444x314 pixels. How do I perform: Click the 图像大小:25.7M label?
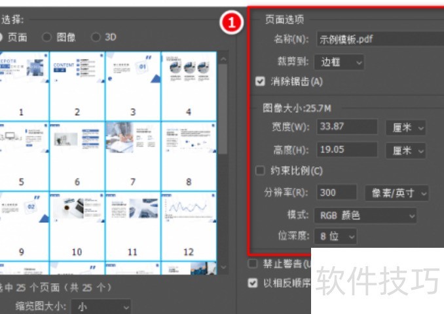[x=297, y=108]
